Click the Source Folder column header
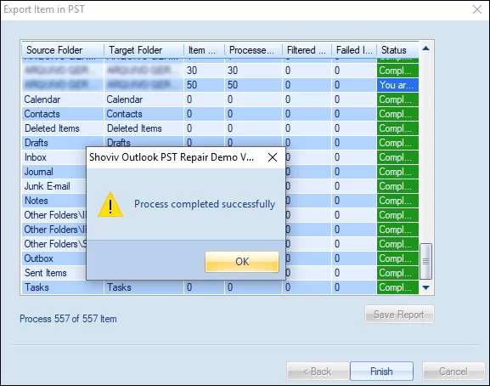The width and height of the screenshot is (490, 386). 63,50
